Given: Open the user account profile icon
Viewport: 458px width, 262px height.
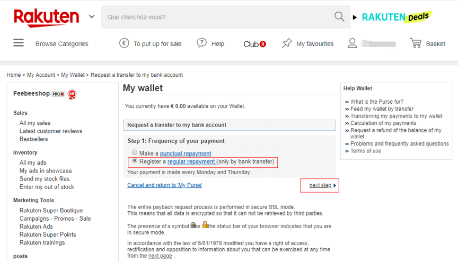Looking at the screenshot, I should pyautogui.click(x=353, y=43).
